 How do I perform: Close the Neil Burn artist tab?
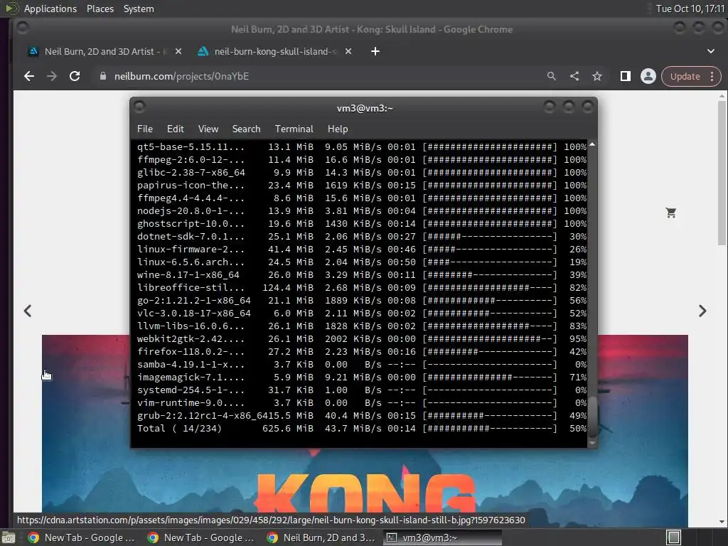coord(178,51)
